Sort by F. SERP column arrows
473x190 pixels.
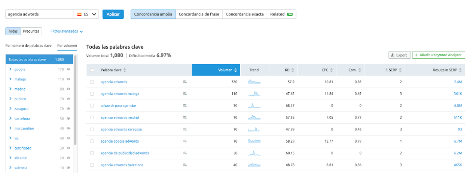tap(400, 70)
